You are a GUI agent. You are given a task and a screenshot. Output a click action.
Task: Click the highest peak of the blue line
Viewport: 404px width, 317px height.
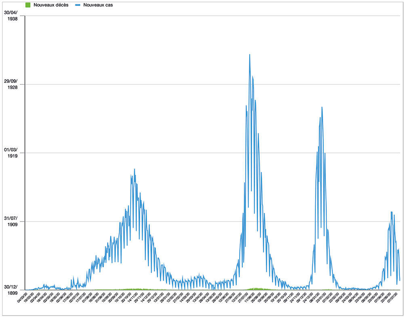[x=250, y=55]
